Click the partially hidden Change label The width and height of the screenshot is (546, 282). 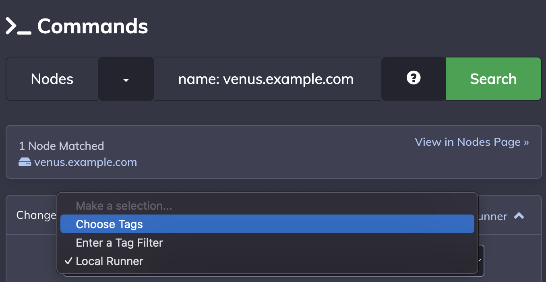36,215
